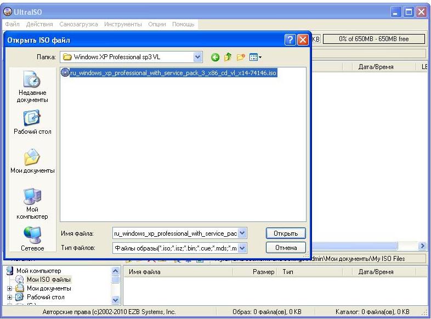Open My Documents (Мои документы) in places bar
This screenshot has height=319, width=431.
pyautogui.click(x=32, y=161)
